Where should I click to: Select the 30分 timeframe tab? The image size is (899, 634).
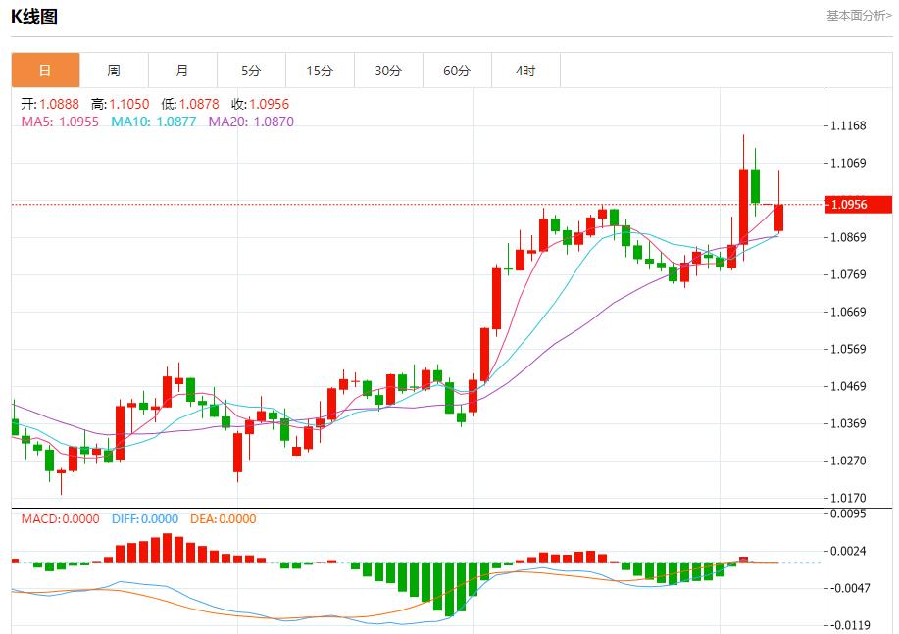point(388,71)
